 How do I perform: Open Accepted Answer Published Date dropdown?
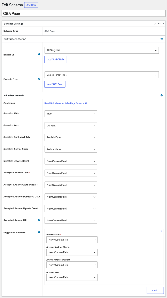[71, 197]
